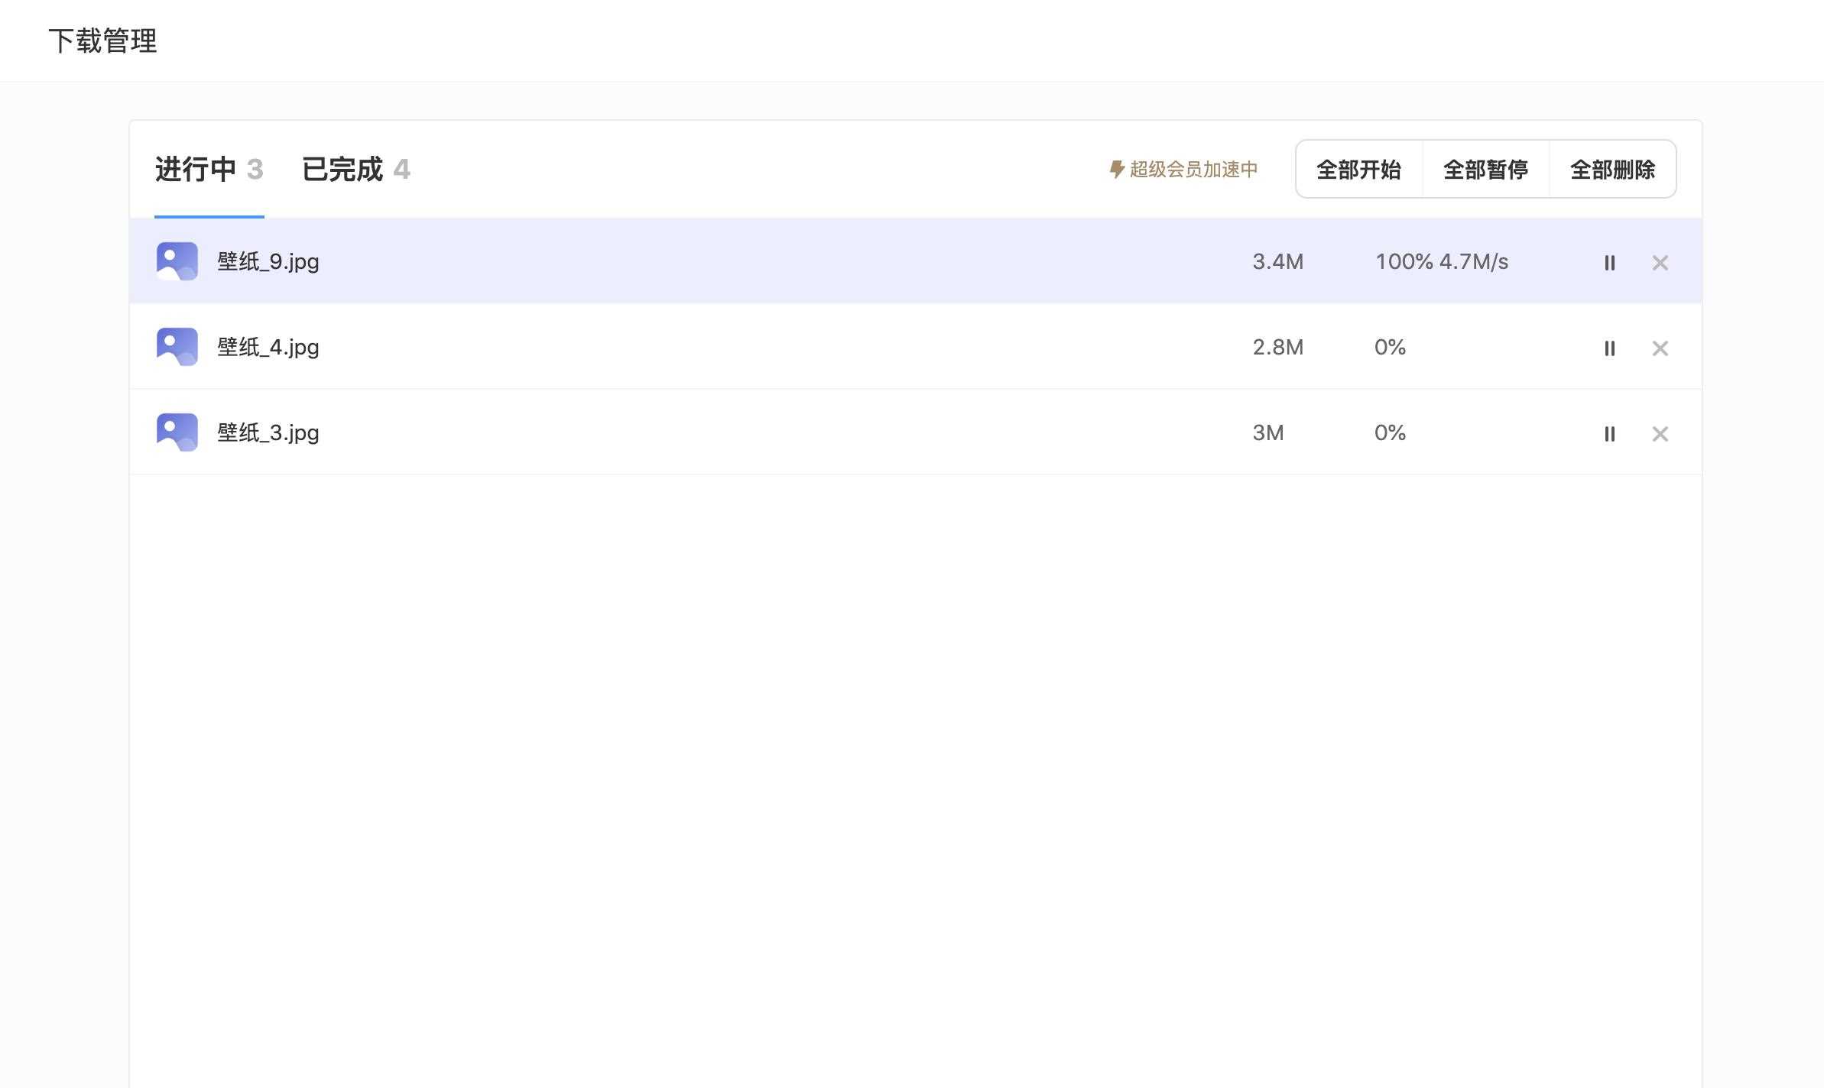The width and height of the screenshot is (1824, 1088).
Task: Select the file name 壁纸_4.jpg
Action: click(x=268, y=347)
